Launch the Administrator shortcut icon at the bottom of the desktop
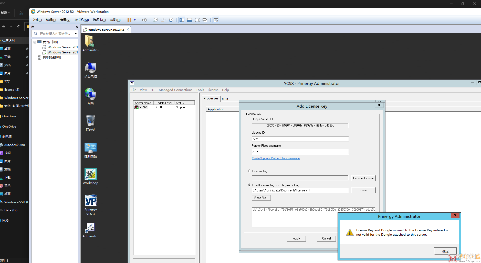Viewport: 481px width, 263px height. pos(90,230)
